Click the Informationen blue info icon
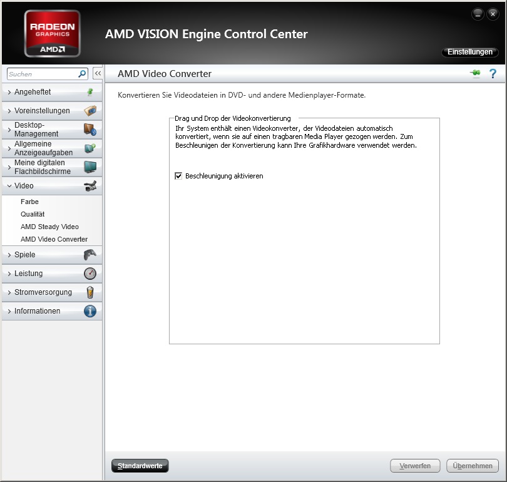Viewport: 507px width, 482px height. (x=90, y=311)
